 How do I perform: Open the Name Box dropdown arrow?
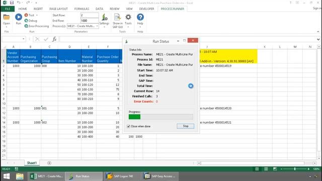(x=24, y=39)
